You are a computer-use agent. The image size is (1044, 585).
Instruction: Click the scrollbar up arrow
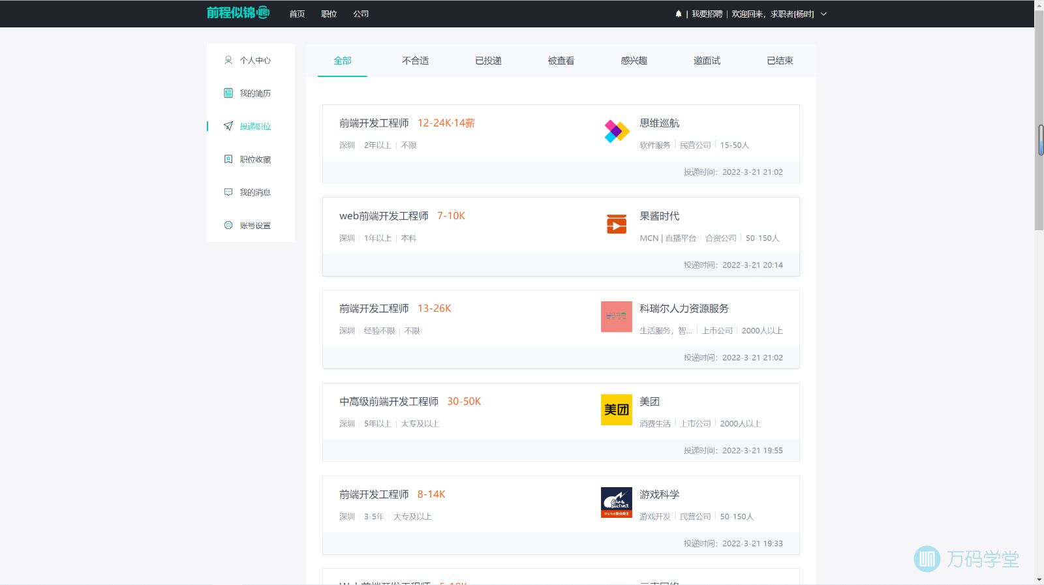click(x=1039, y=5)
